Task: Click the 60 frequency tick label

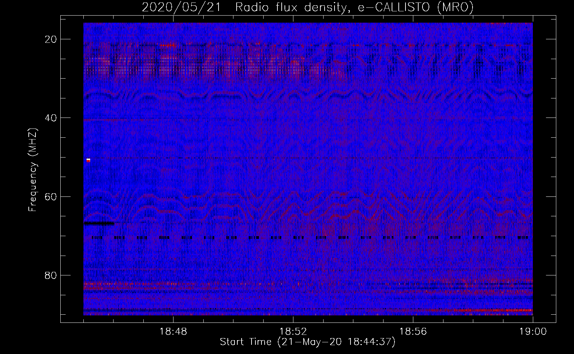Action: click(x=51, y=196)
